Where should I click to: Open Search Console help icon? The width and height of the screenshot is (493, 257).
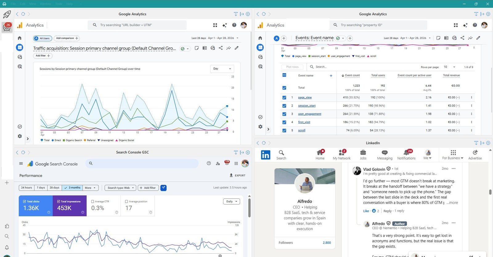[209, 164]
